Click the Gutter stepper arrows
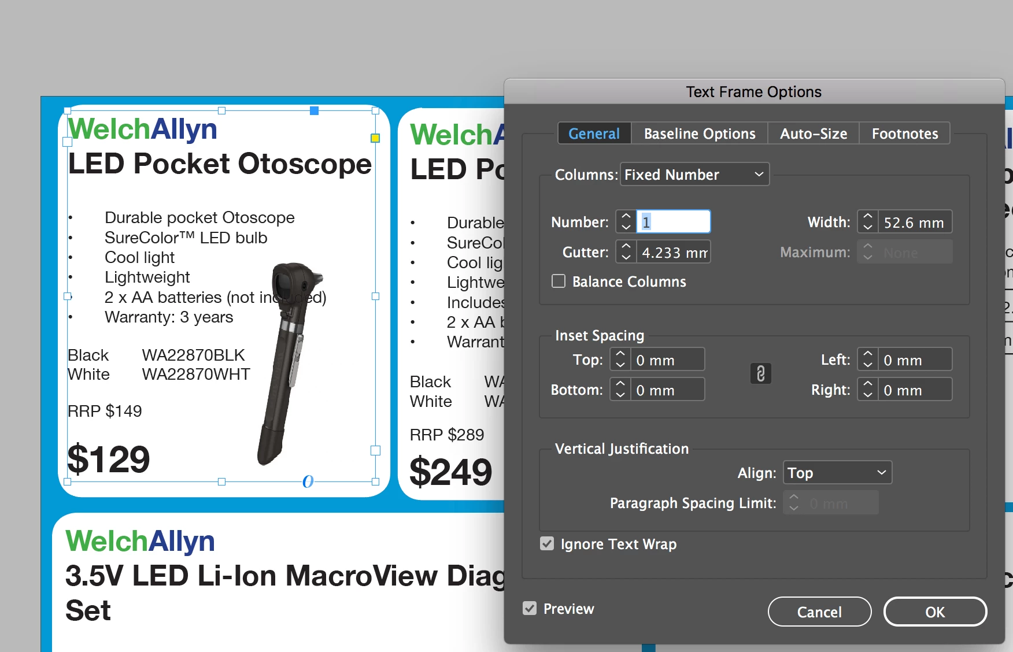The height and width of the screenshot is (652, 1013). tap(626, 252)
